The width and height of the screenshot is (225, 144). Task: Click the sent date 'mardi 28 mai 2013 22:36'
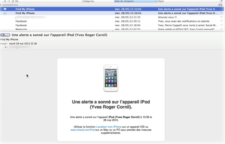coord(23,44)
